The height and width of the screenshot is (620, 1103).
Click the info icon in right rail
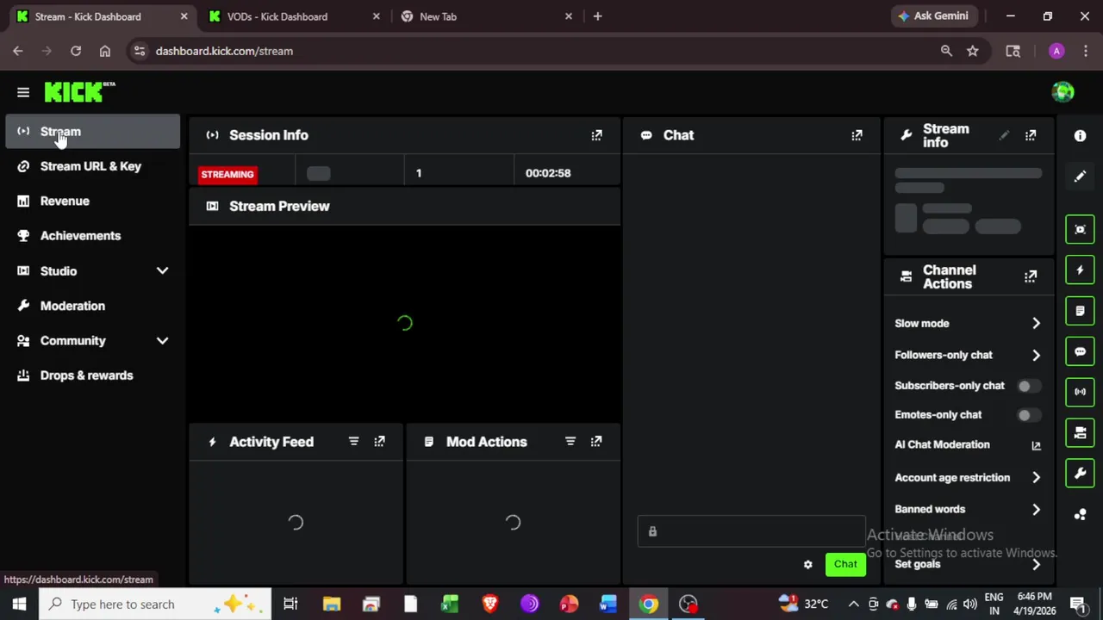pos(1080,135)
